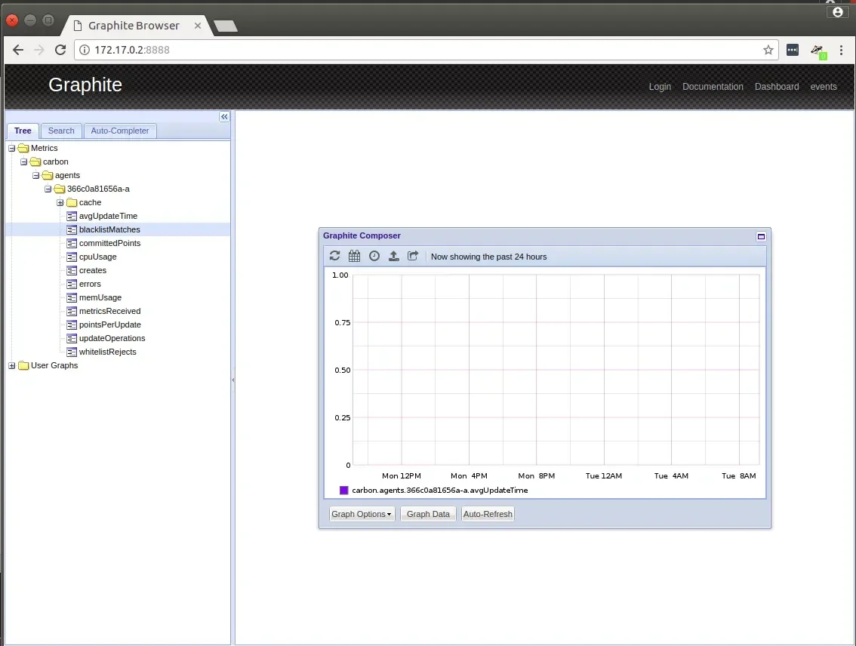Viewport: 856px width, 646px height.
Task: View site information icon in address bar
Action: tap(85, 51)
